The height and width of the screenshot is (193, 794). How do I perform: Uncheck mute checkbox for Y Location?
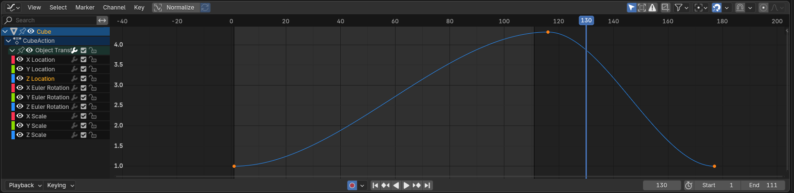click(x=84, y=69)
